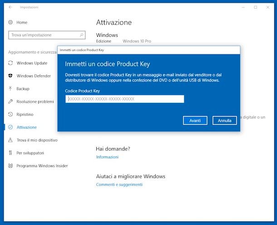Image resolution: width=277 pixels, height=225 pixels.
Task: Open Risoluzione problemi page
Action: pos(35,101)
